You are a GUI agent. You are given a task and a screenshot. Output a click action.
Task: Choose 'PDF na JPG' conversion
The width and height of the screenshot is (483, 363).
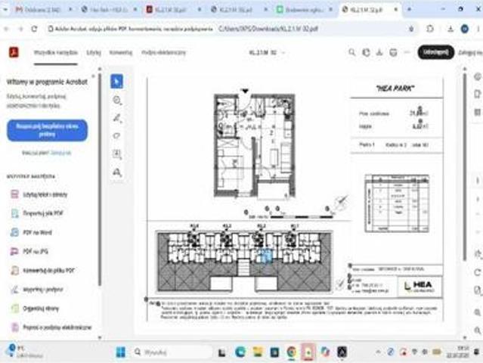[29, 251]
